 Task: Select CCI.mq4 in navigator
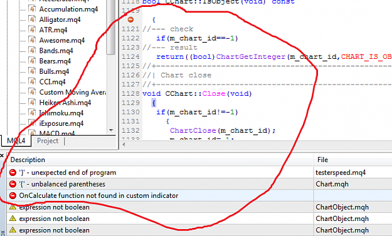(52, 82)
